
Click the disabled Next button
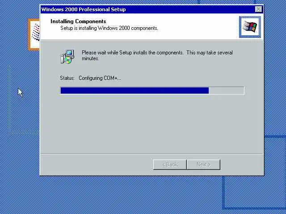click(x=204, y=165)
